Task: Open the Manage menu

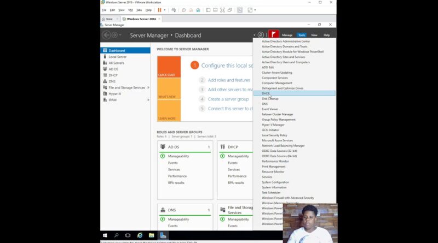Action: tap(287, 35)
